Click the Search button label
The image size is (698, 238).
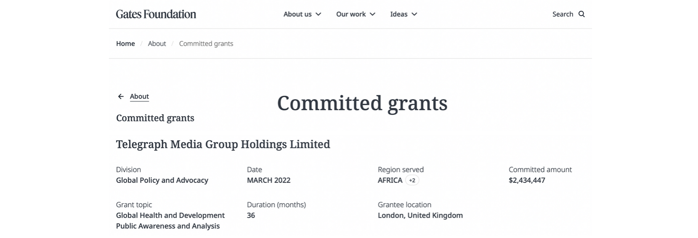562,14
